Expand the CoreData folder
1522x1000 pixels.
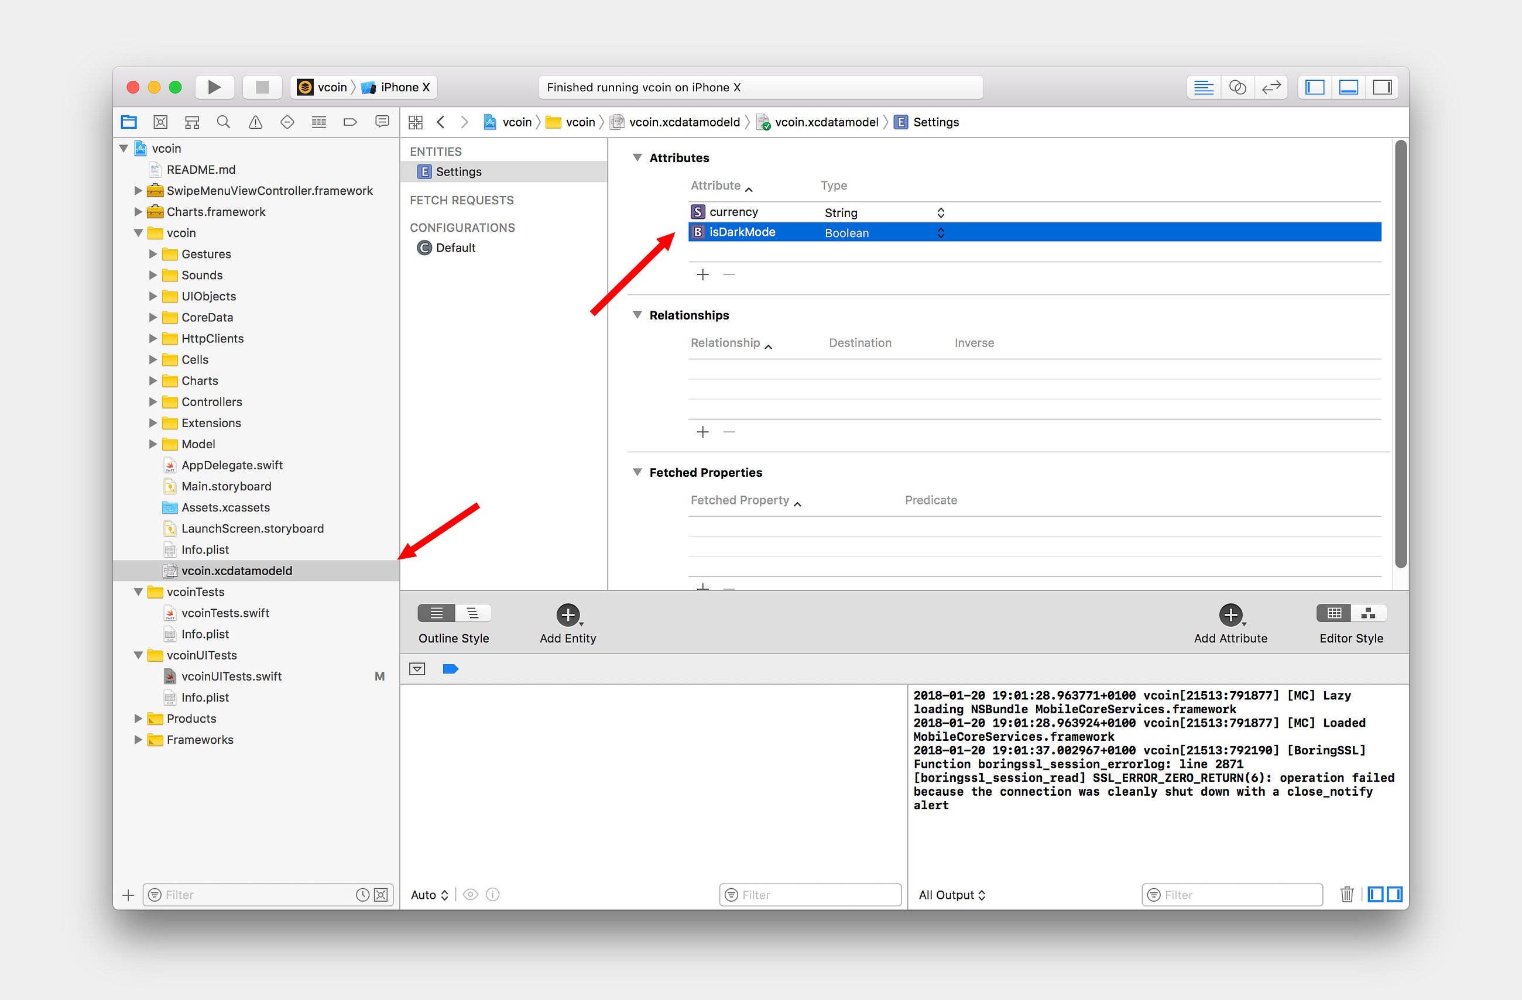[x=153, y=317]
